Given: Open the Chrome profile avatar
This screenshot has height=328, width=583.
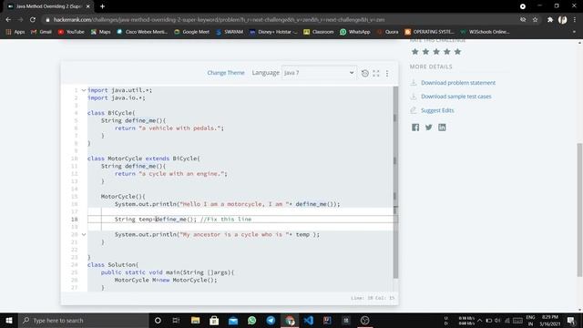Looking at the screenshot, I should (563, 20).
